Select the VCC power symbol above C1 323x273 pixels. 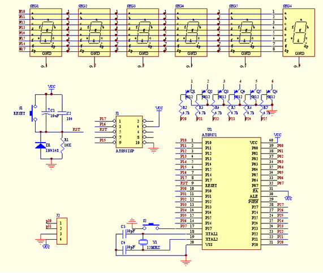(x=51, y=88)
